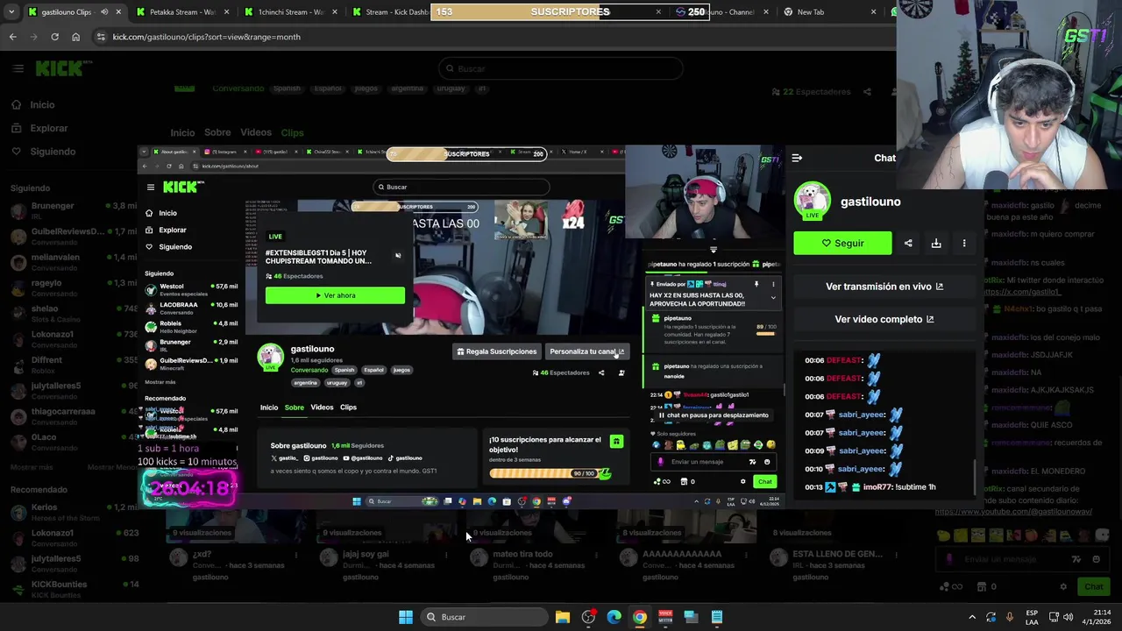Viewport: 1122px width, 631px height.
Task: Open melianvalen channel in followed list
Action: click(x=75, y=261)
